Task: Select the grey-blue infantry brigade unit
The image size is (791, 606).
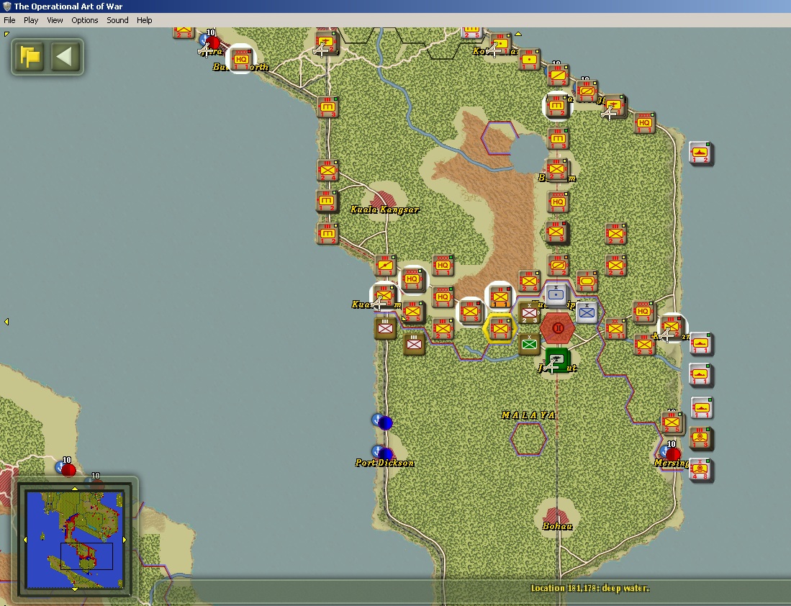Action: pos(587,313)
